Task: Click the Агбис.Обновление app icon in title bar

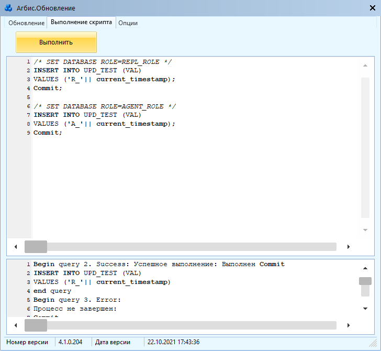Action: coord(8,8)
